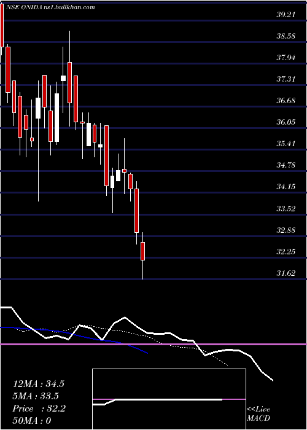Click the 50MA : 0 value
This screenshot has height=430, width=307.
coord(32,421)
